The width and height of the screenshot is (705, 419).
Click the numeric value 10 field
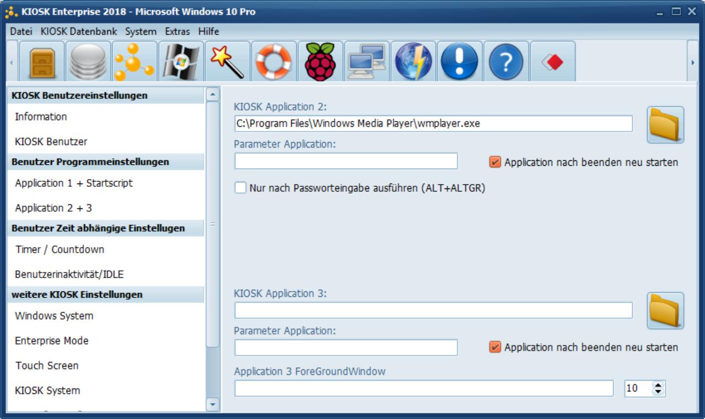click(x=638, y=389)
